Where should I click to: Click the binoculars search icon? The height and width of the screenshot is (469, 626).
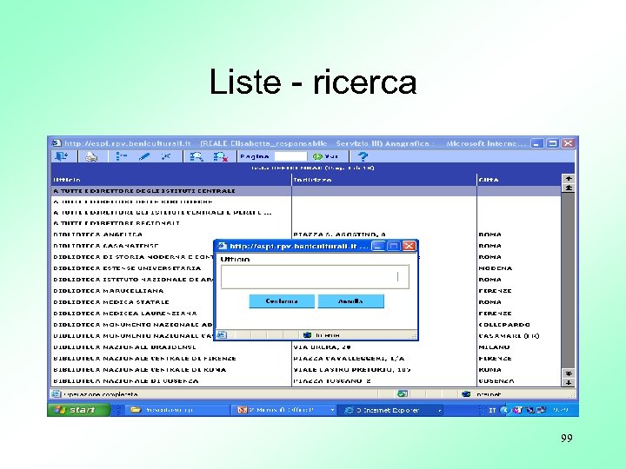(196, 156)
